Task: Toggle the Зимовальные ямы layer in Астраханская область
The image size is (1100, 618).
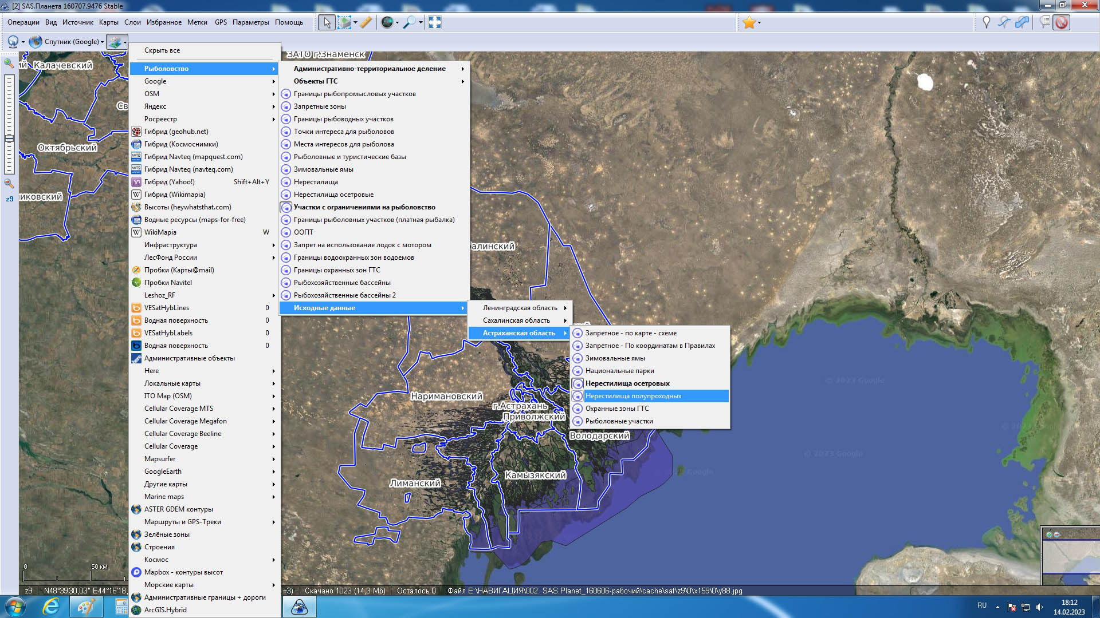Action: tap(615, 358)
